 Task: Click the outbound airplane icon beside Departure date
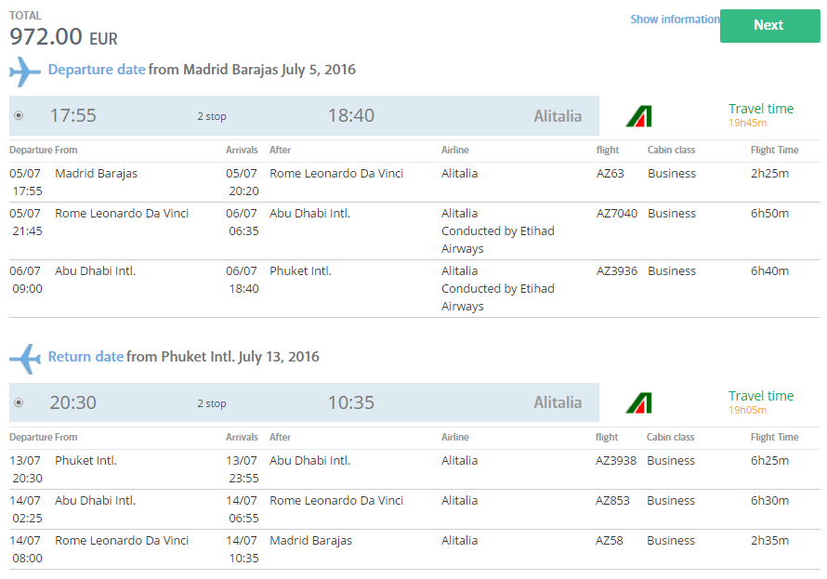click(x=25, y=72)
